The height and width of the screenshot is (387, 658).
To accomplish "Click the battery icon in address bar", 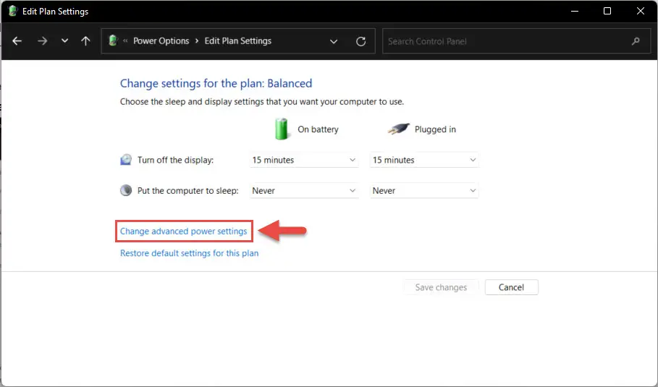I will tap(113, 41).
